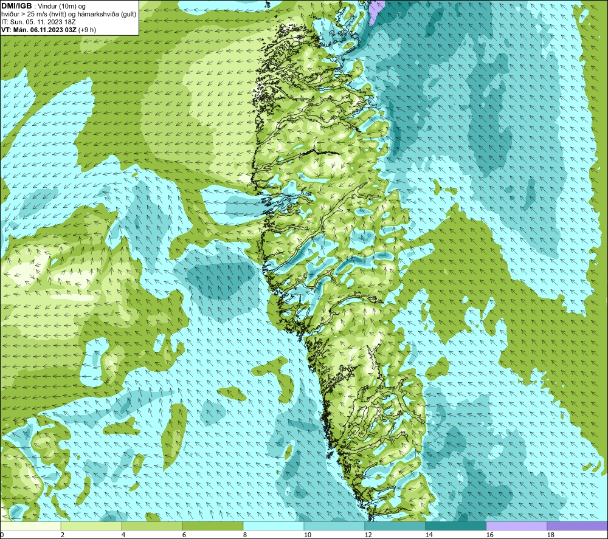
Task: Click the 12-14 m/s teal legend swatch
Action: coord(395,526)
